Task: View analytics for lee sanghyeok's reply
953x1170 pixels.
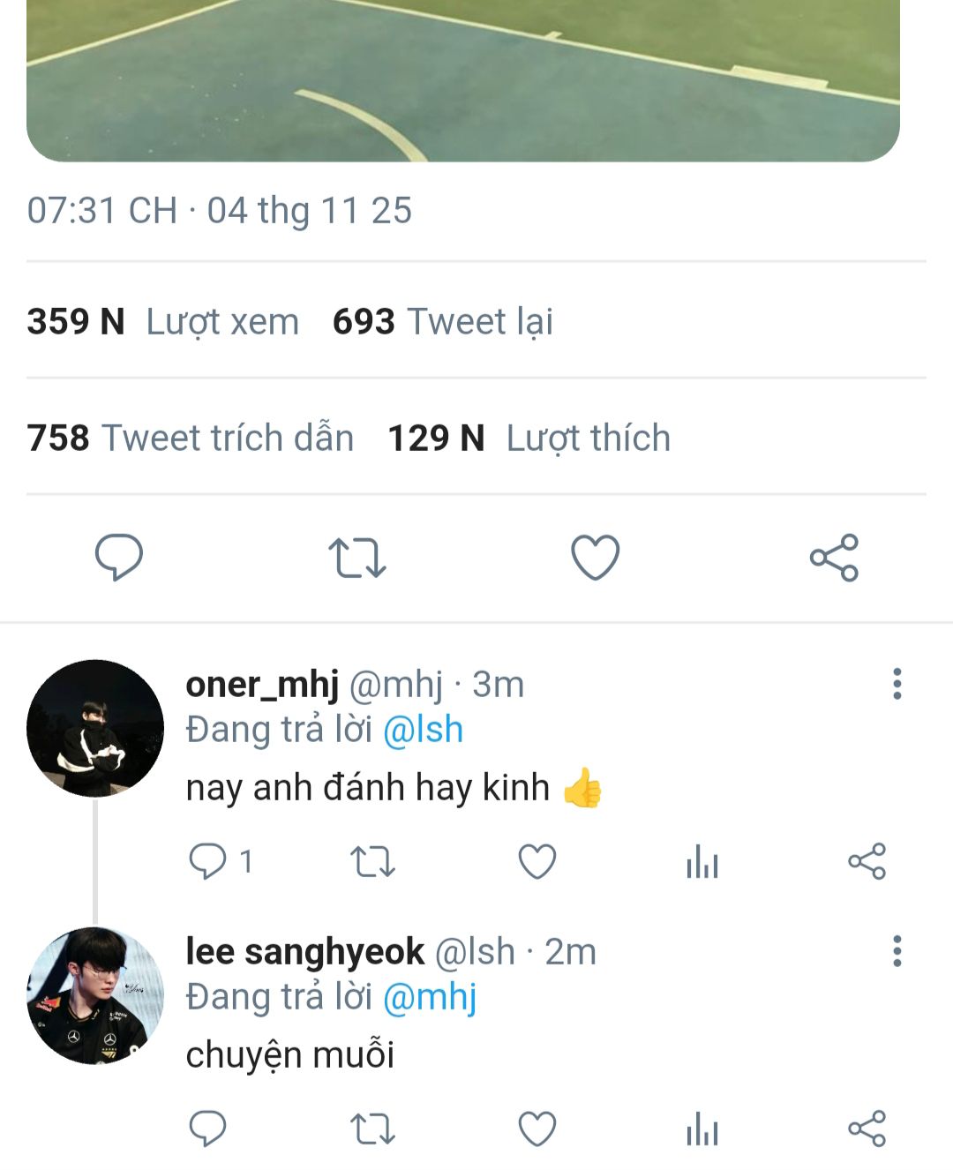Action: tap(702, 1129)
